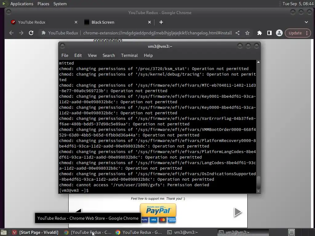Open the Places menu

(x=43, y=4)
